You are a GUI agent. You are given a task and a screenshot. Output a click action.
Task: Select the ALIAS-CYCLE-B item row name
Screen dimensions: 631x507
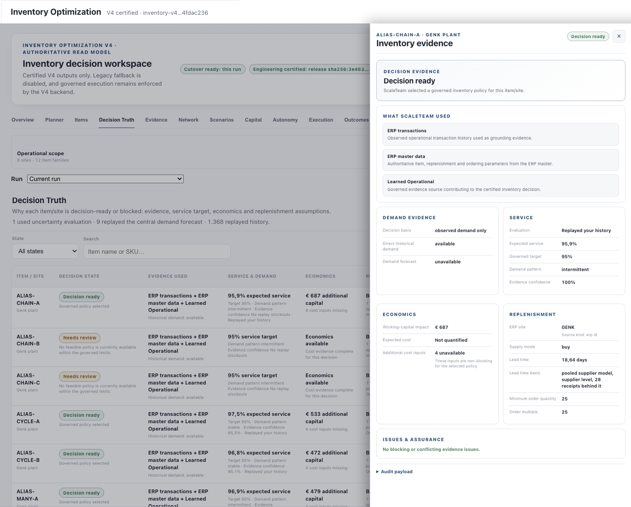point(28,456)
